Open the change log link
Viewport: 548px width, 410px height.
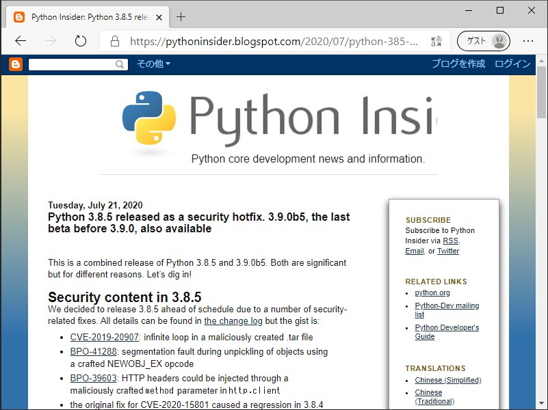tap(233, 320)
